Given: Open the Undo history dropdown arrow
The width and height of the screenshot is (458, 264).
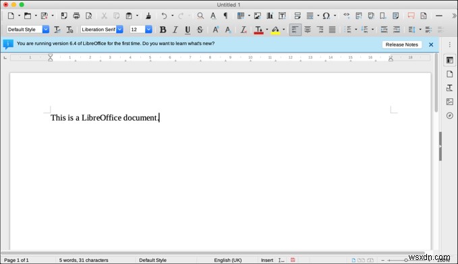Looking at the screenshot, I should coord(172,15).
